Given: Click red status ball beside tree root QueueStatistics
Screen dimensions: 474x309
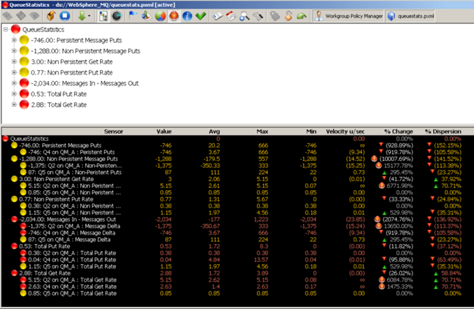Looking at the screenshot, I should [x=15, y=29].
